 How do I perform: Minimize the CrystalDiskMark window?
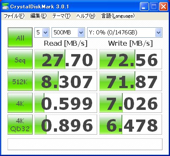click(x=144, y=7)
